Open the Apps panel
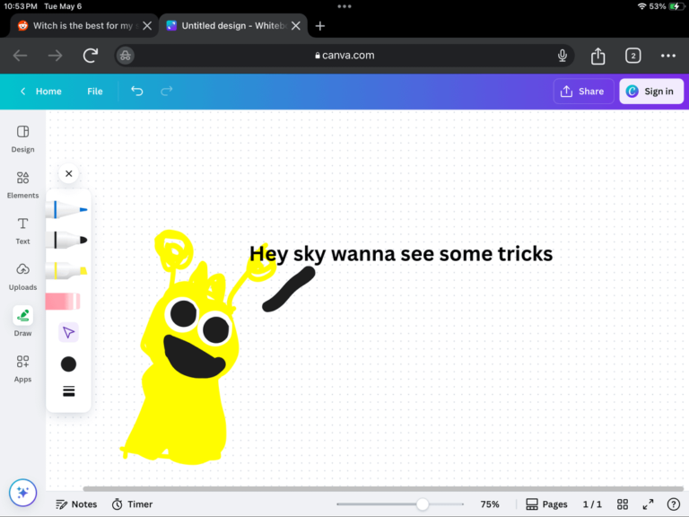This screenshot has width=689, height=517. 22,369
